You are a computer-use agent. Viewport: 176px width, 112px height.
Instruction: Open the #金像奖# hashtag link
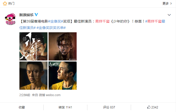[x=56, y=21]
